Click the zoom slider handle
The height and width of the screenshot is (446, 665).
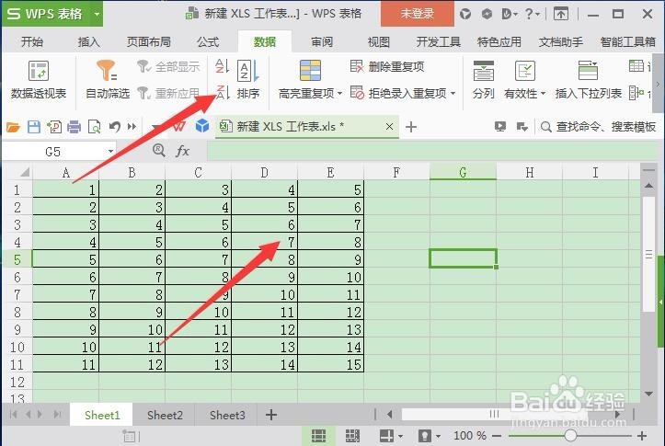coord(570,435)
